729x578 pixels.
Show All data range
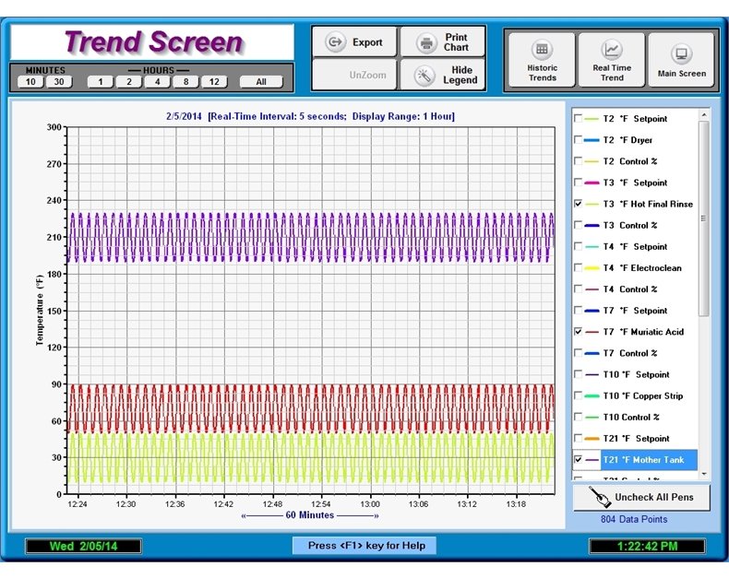(x=261, y=82)
